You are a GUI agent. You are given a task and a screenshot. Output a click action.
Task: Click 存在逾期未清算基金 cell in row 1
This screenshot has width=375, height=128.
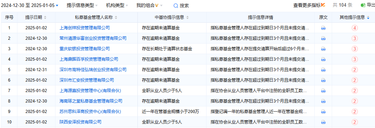coord(161,28)
